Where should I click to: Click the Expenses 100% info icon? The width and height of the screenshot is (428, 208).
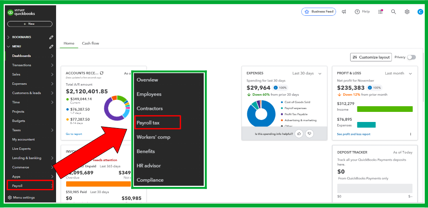click(x=276, y=88)
